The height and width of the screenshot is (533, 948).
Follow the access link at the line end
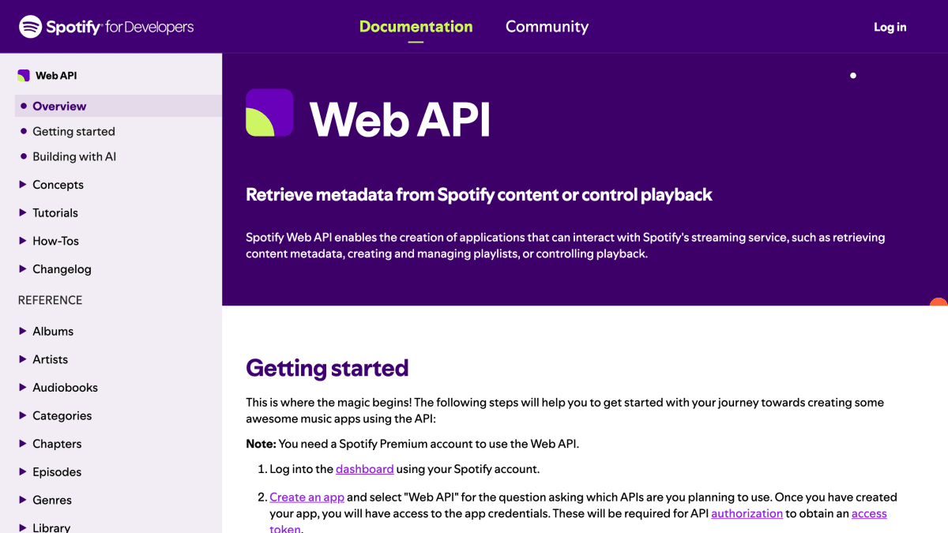[869, 513]
